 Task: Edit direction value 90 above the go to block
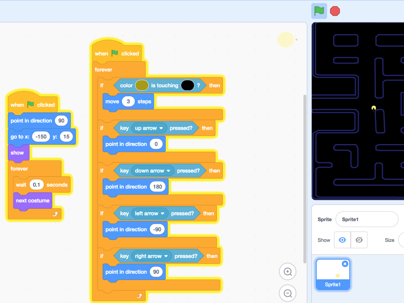(x=61, y=121)
